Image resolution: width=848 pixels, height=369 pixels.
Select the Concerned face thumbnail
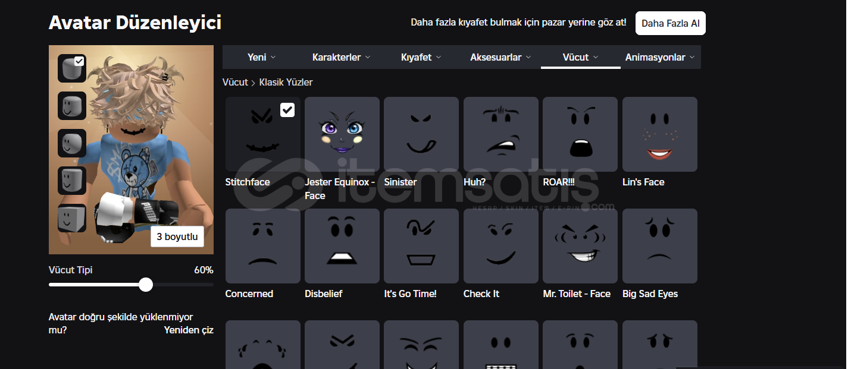pyautogui.click(x=262, y=246)
